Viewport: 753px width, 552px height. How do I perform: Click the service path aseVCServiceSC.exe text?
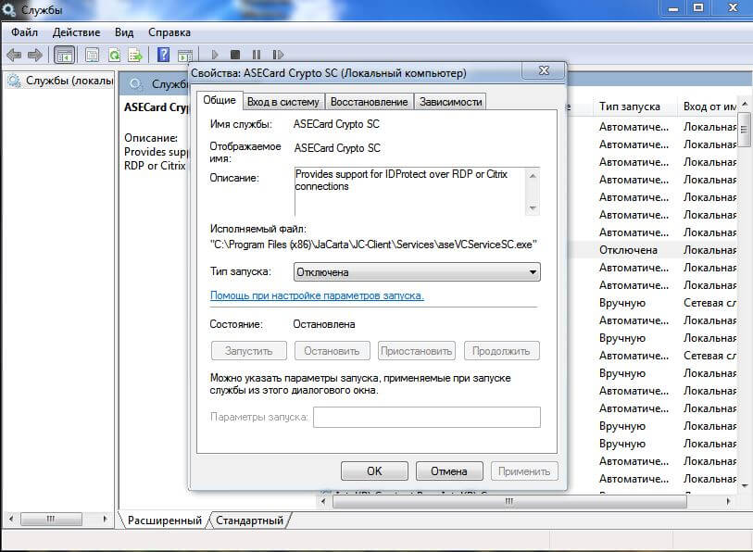373,245
